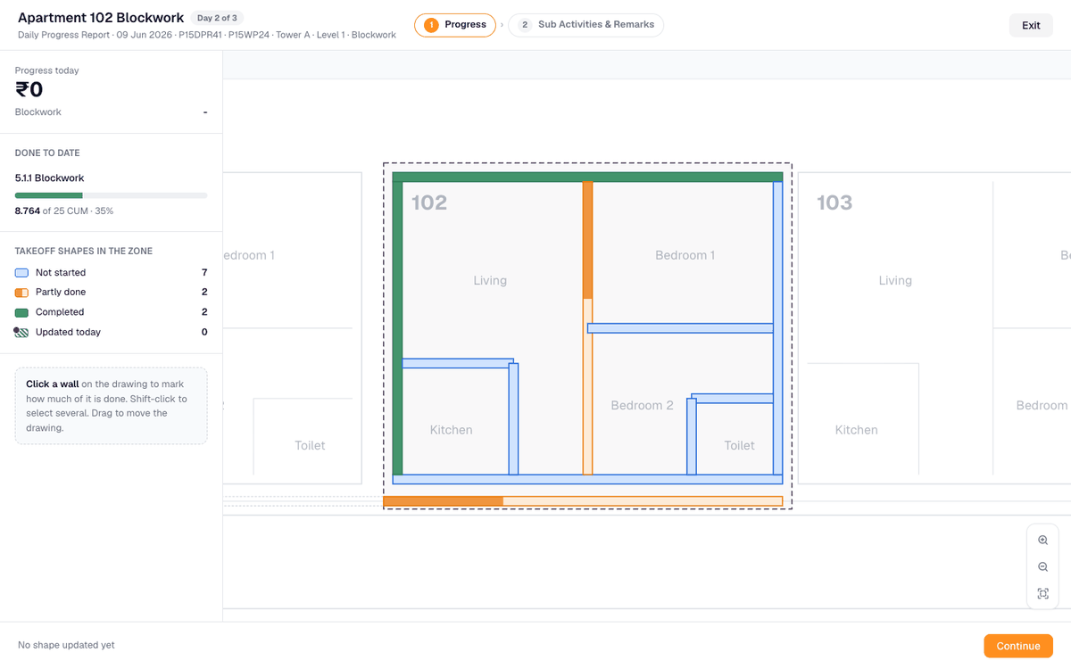Select the vertical wall right of Kitchen
Screen dimensions: 1071x669
tap(513, 419)
